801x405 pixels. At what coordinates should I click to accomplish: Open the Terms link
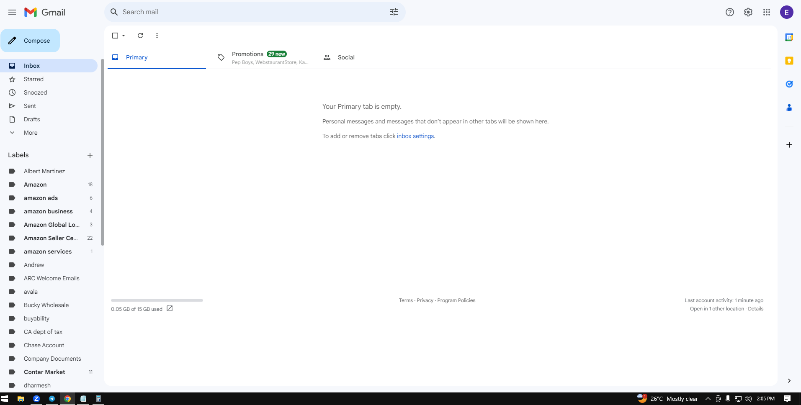click(406, 300)
